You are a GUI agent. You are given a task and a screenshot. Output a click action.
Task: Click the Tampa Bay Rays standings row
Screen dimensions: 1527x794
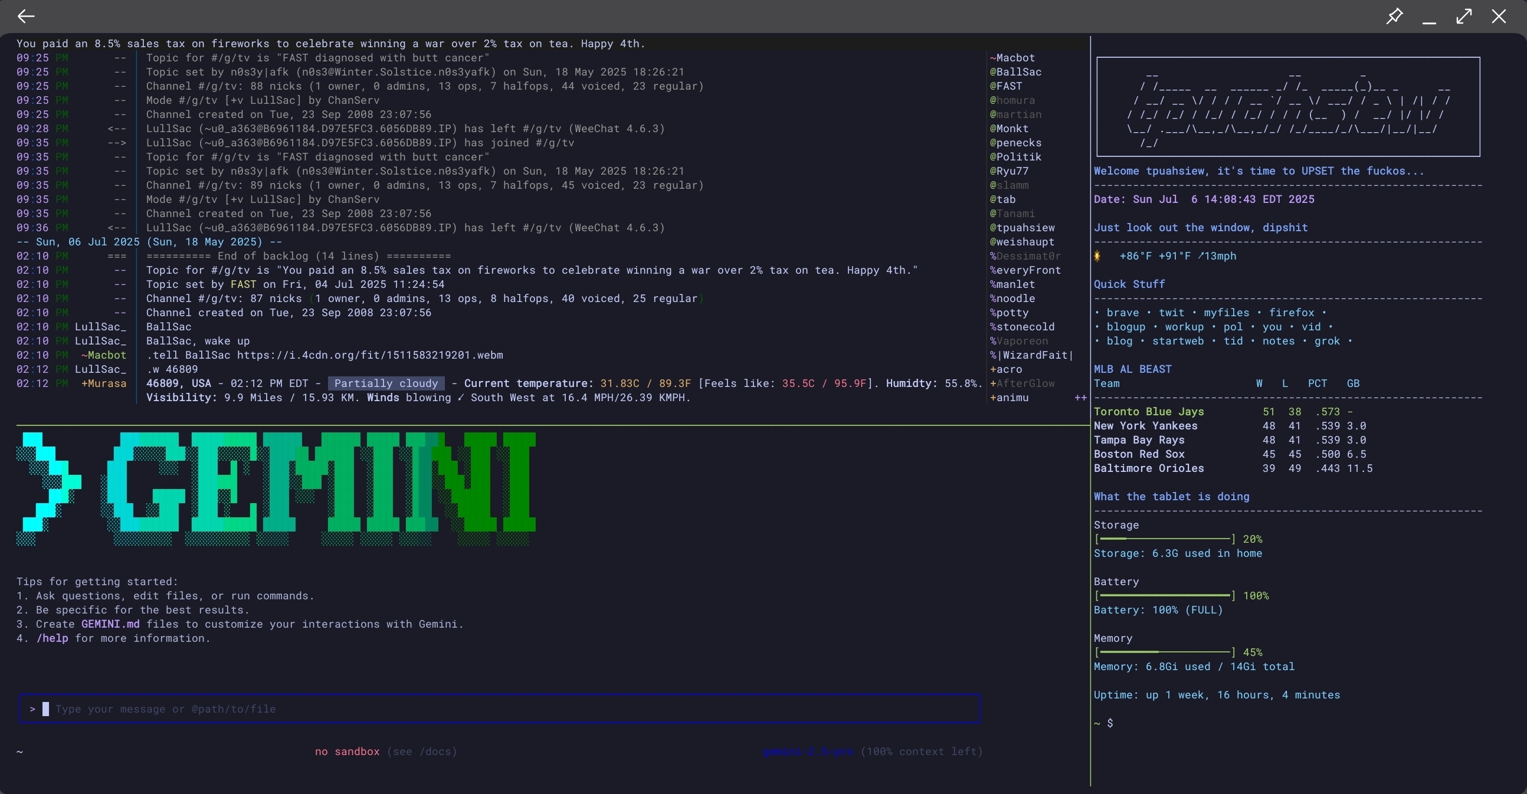point(1230,440)
